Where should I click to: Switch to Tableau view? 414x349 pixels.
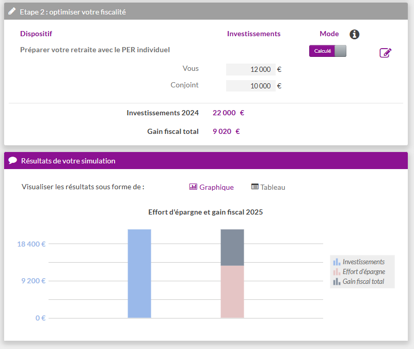(x=268, y=187)
